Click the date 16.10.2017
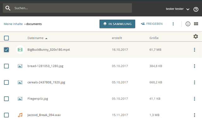Viewport: 202px width, 119px height. [x=120, y=50]
